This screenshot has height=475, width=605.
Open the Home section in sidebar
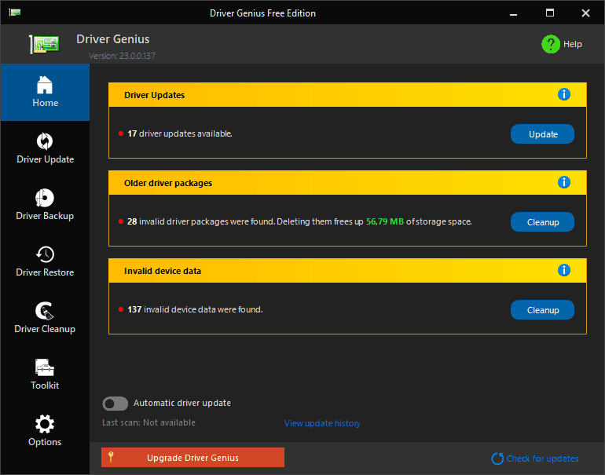tap(45, 92)
